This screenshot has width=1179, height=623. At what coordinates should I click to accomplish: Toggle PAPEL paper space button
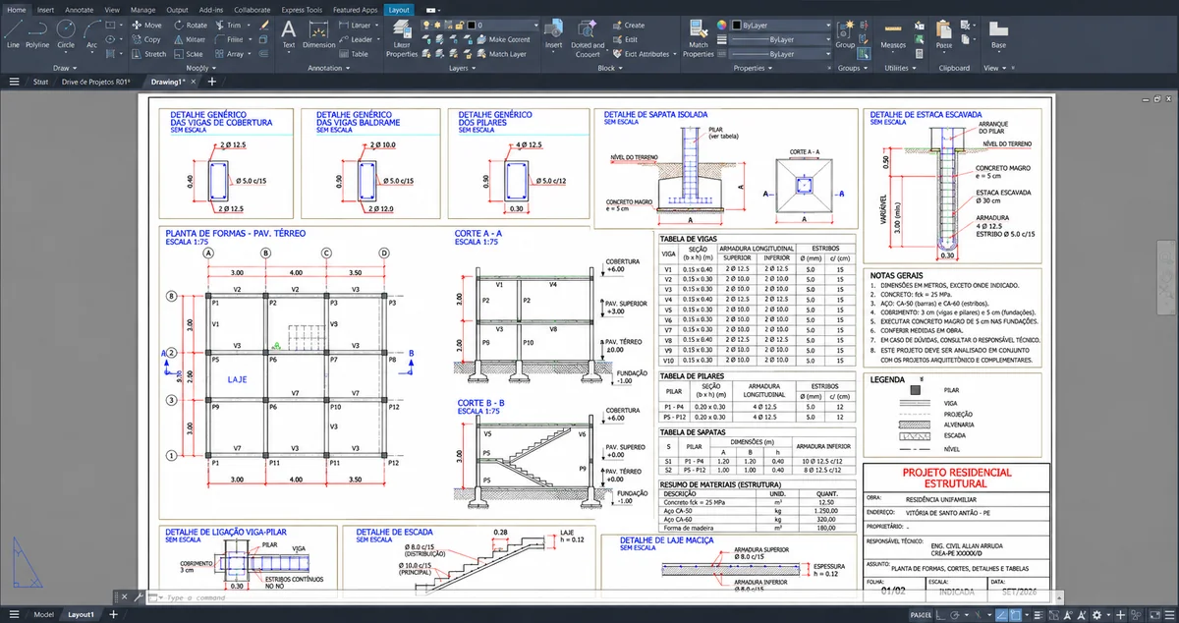[x=921, y=613]
